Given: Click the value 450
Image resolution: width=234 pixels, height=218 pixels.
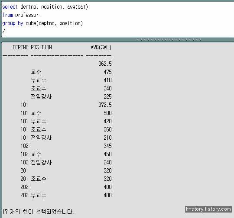Looking at the screenshot, I should [x=107, y=154].
